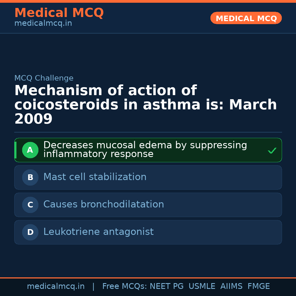Click the green checkmark on option A
Image resolution: width=296 pixels, height=296 pixels.
[x=272, y=150]
